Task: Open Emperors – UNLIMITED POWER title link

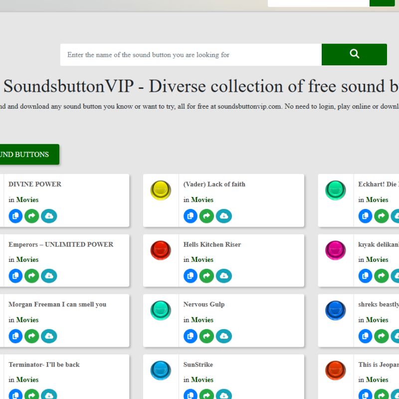Action: (x=61, y=244)
